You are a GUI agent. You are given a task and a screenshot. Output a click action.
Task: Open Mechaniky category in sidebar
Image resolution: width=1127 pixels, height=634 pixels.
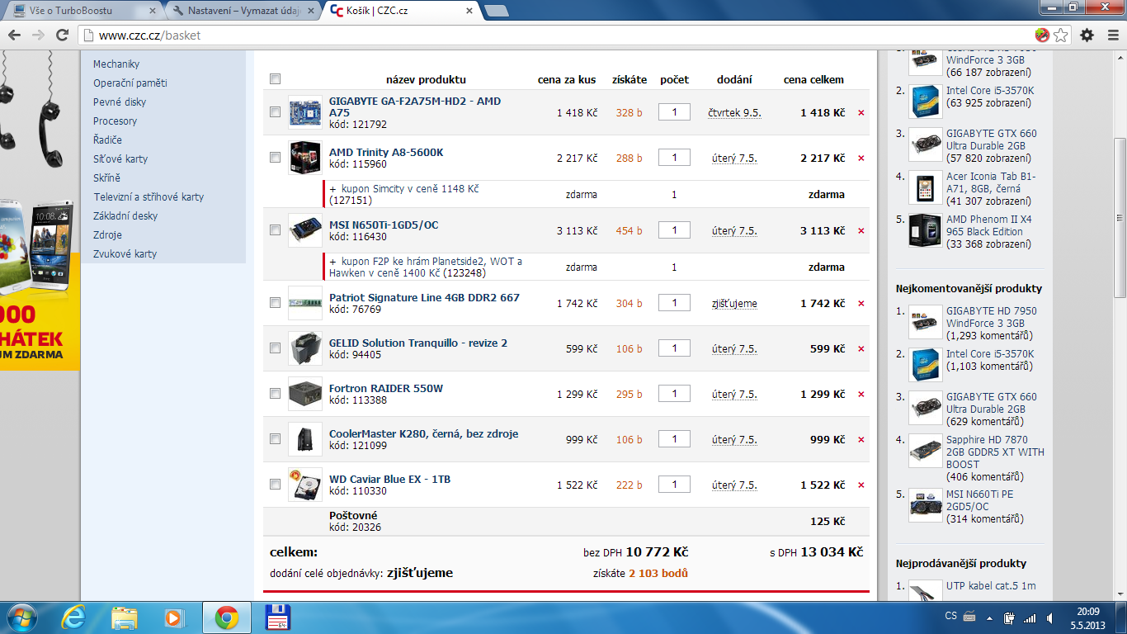116,64
